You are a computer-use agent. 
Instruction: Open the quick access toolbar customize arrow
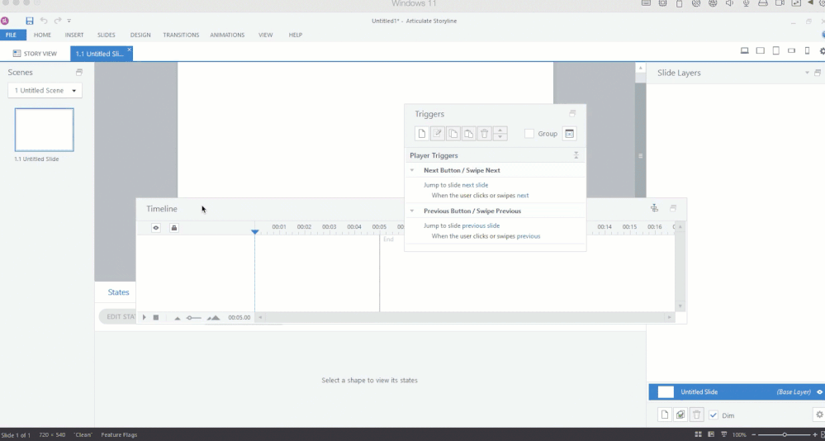(x=69, y=21)
